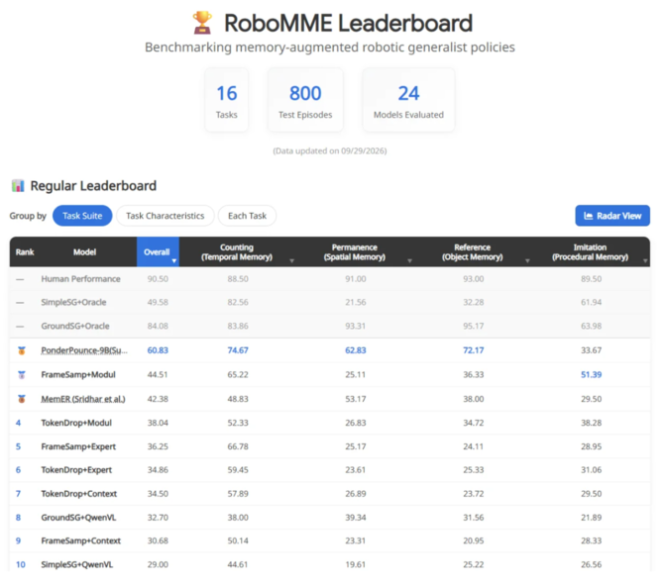Click the bronze medal icon for MemER
Screen dimensions: 664x585
coord(22,399)
